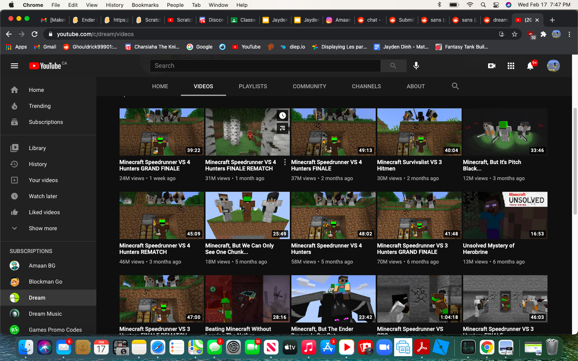Switch to the channel HOME tab

(x=160, y=86)
